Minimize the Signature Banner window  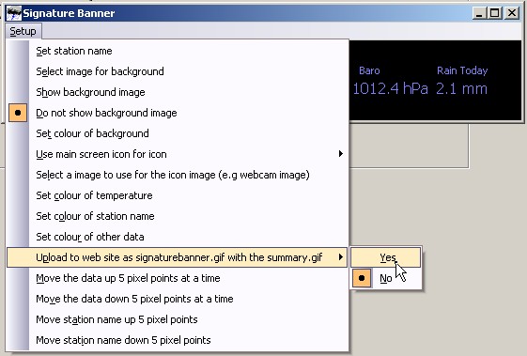(479, 13)
